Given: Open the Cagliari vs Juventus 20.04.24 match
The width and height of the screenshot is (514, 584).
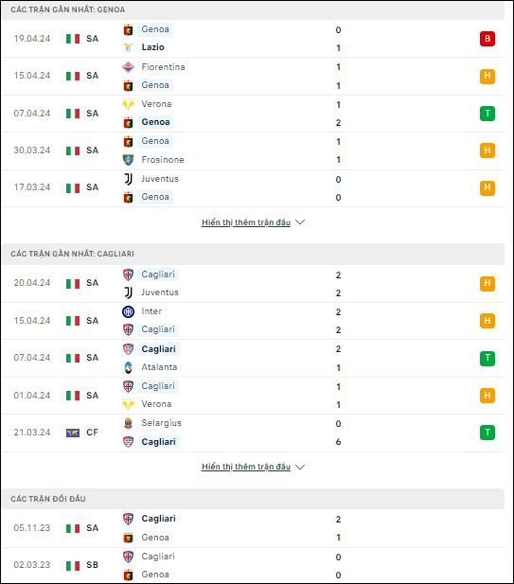Looking at the screenshot, I should point(253,283).
